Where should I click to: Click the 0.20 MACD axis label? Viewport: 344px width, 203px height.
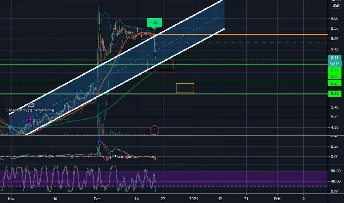[334, 147]
